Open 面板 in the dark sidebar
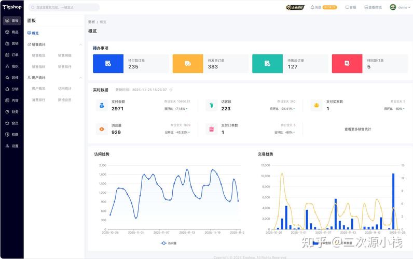The width and height of the screenshot is (413, 259). tap(12, 21)
